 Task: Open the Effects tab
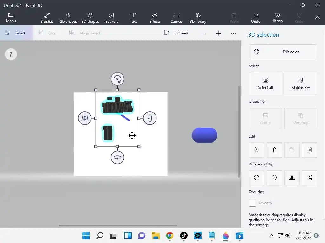point(155,18)
